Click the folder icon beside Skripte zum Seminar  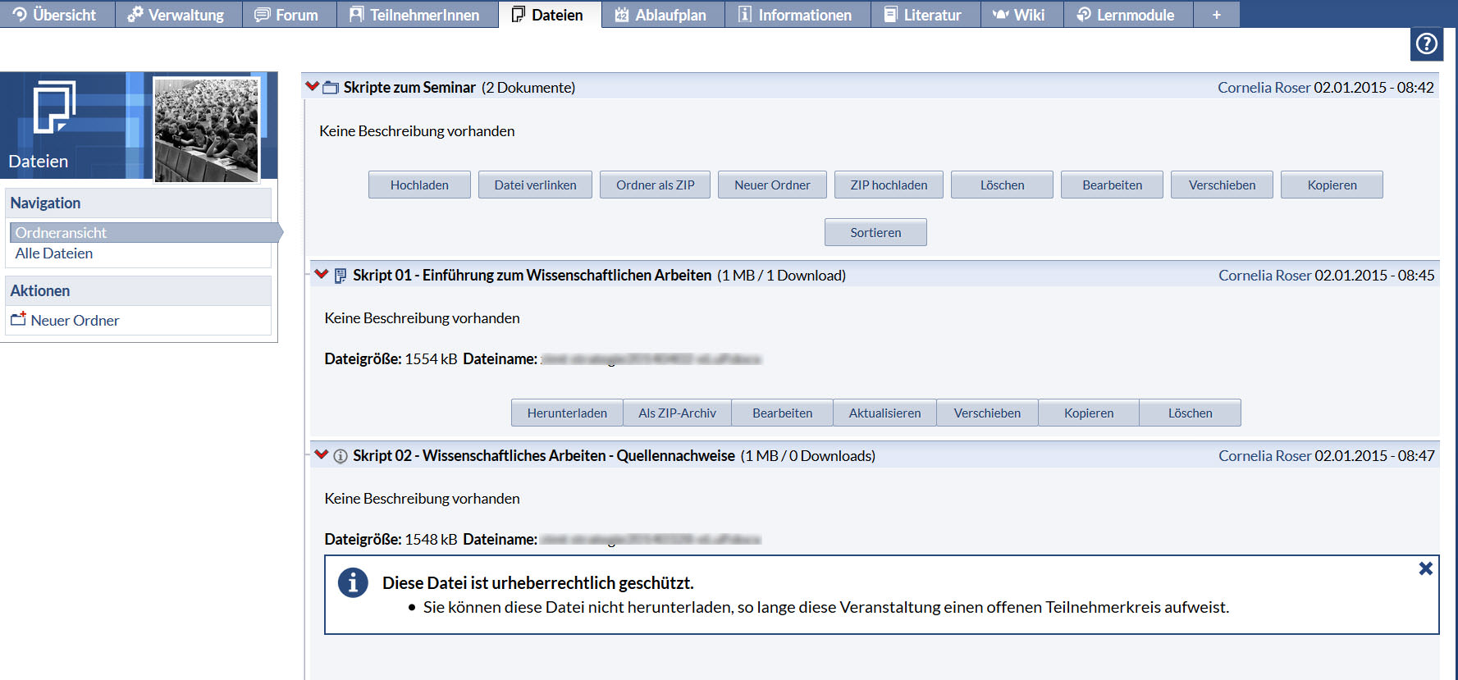point(331,88)
